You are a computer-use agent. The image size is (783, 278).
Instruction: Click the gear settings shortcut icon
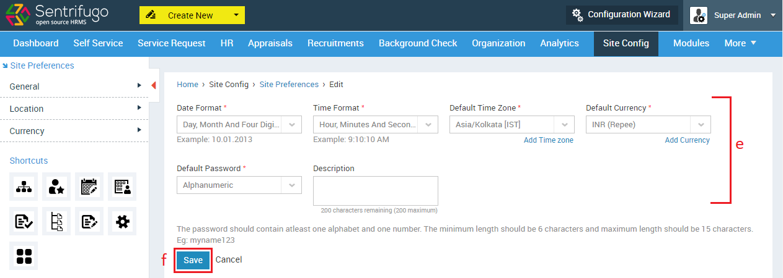(122, 221)
